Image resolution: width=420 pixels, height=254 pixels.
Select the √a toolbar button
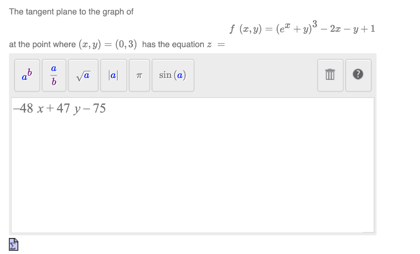[83, 75]
